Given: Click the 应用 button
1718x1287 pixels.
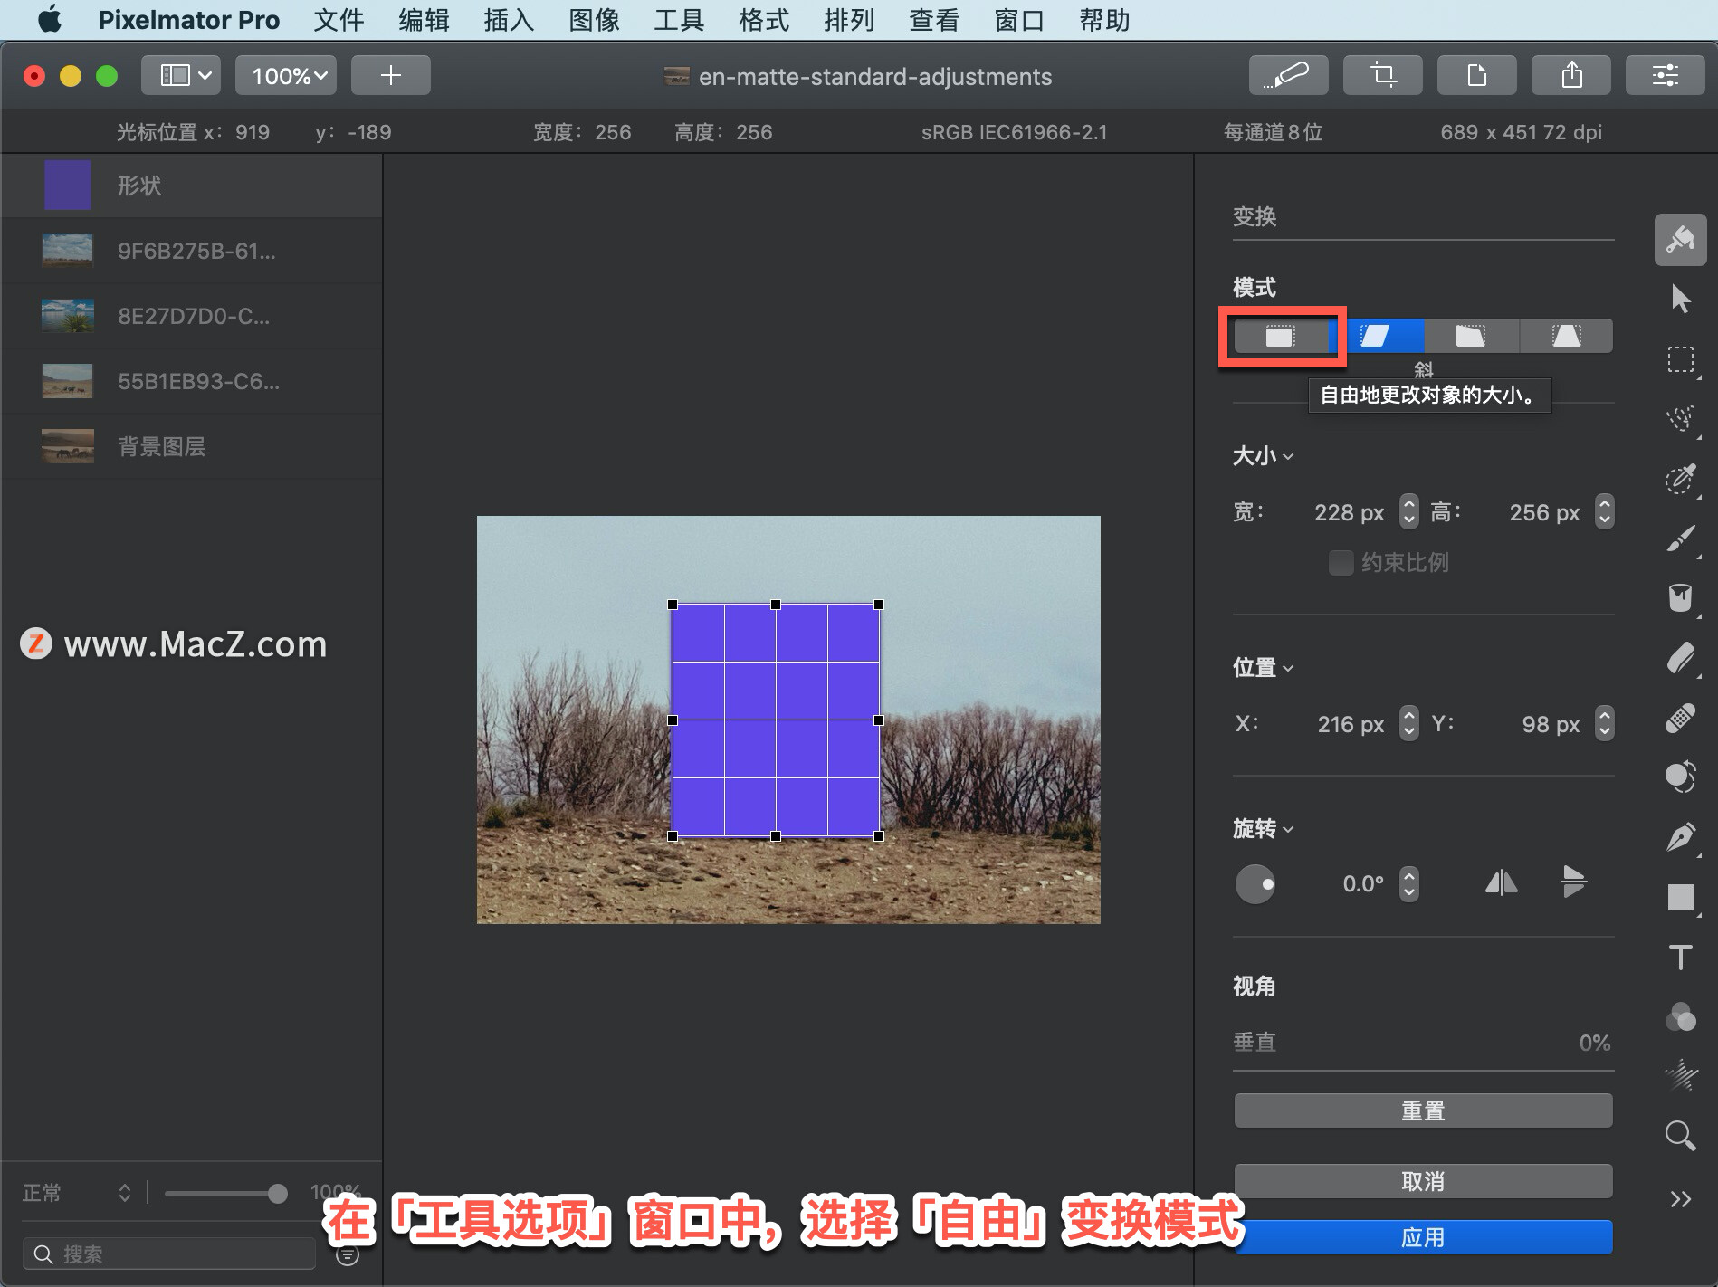Looking at the screenshot, I should (1423, 1237).
